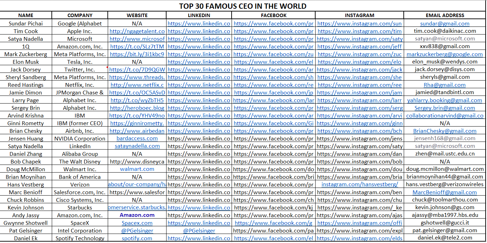This screenshot has height=243, width=487.
Task: Open the threads website link for Sheryl Sandberg
Action: [137, 77]
